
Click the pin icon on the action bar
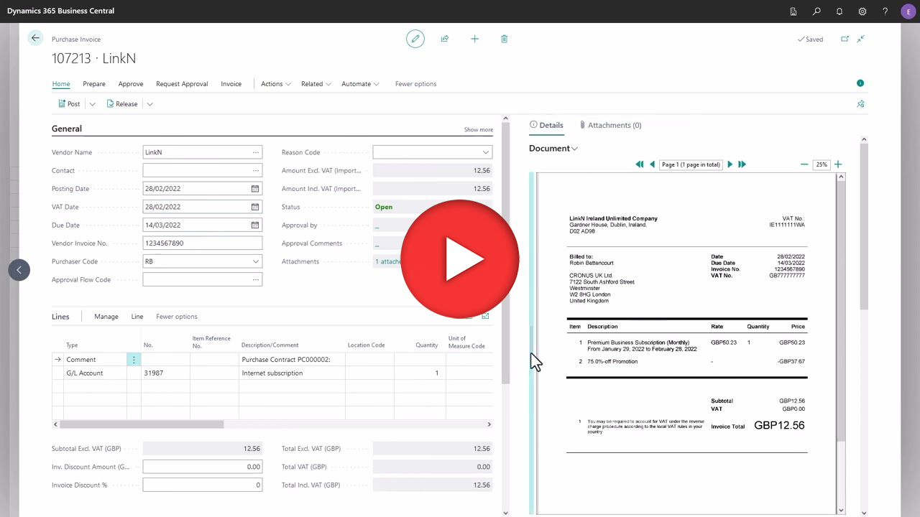point(860,104)
